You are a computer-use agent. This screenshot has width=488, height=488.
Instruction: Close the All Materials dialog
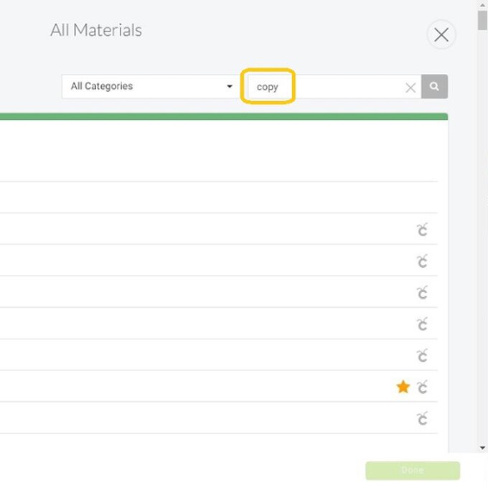click(x=441, y=34)
